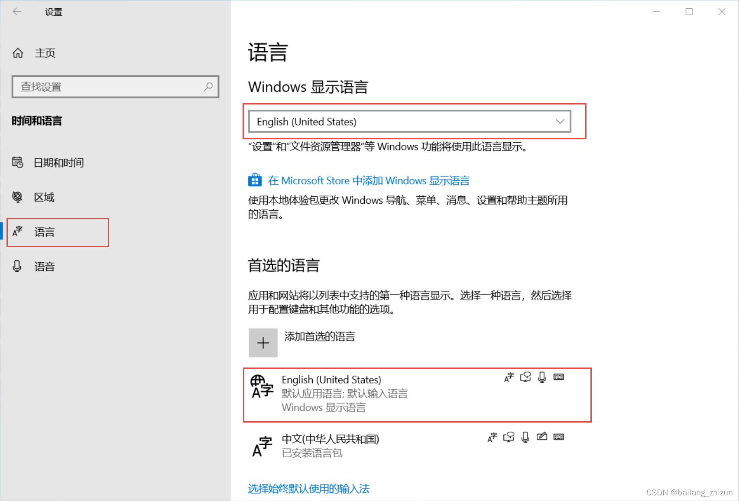This screenshot has height=501, width=739.
Task: Click handwriting icon in 中文 row
Action: 542,436
